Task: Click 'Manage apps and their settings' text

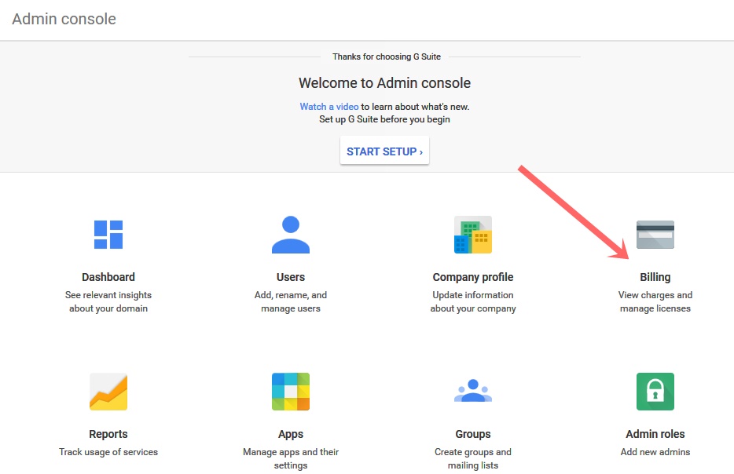Action: point(291,458)
